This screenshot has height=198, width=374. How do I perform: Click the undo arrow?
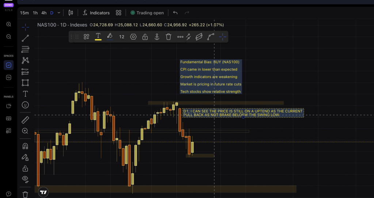coord(175,13)
